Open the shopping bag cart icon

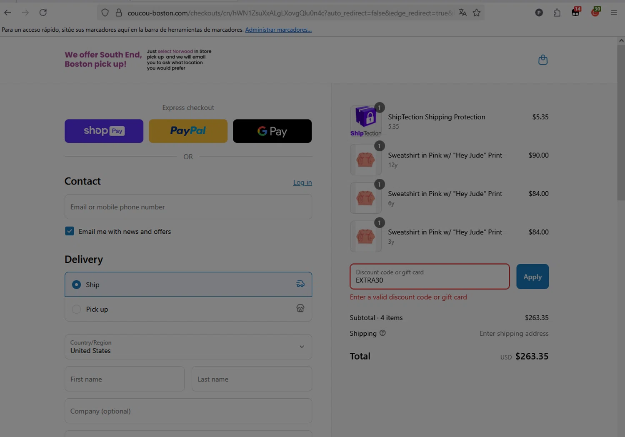[543, 60]
